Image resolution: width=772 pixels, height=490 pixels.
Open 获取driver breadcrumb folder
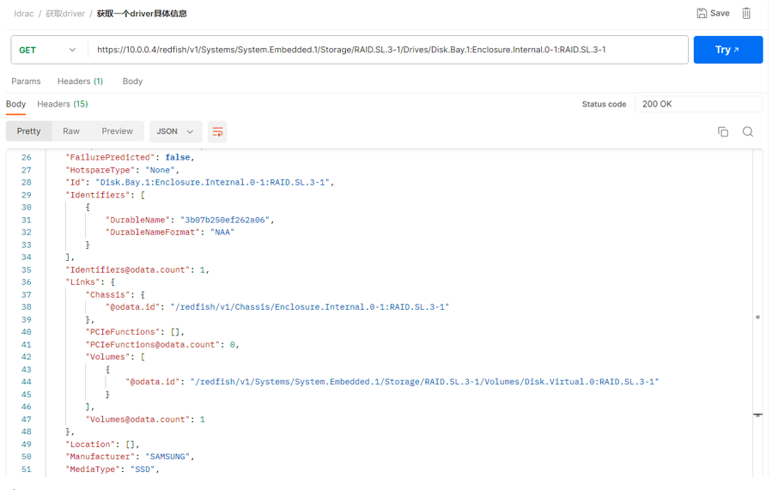click(65, 14)
